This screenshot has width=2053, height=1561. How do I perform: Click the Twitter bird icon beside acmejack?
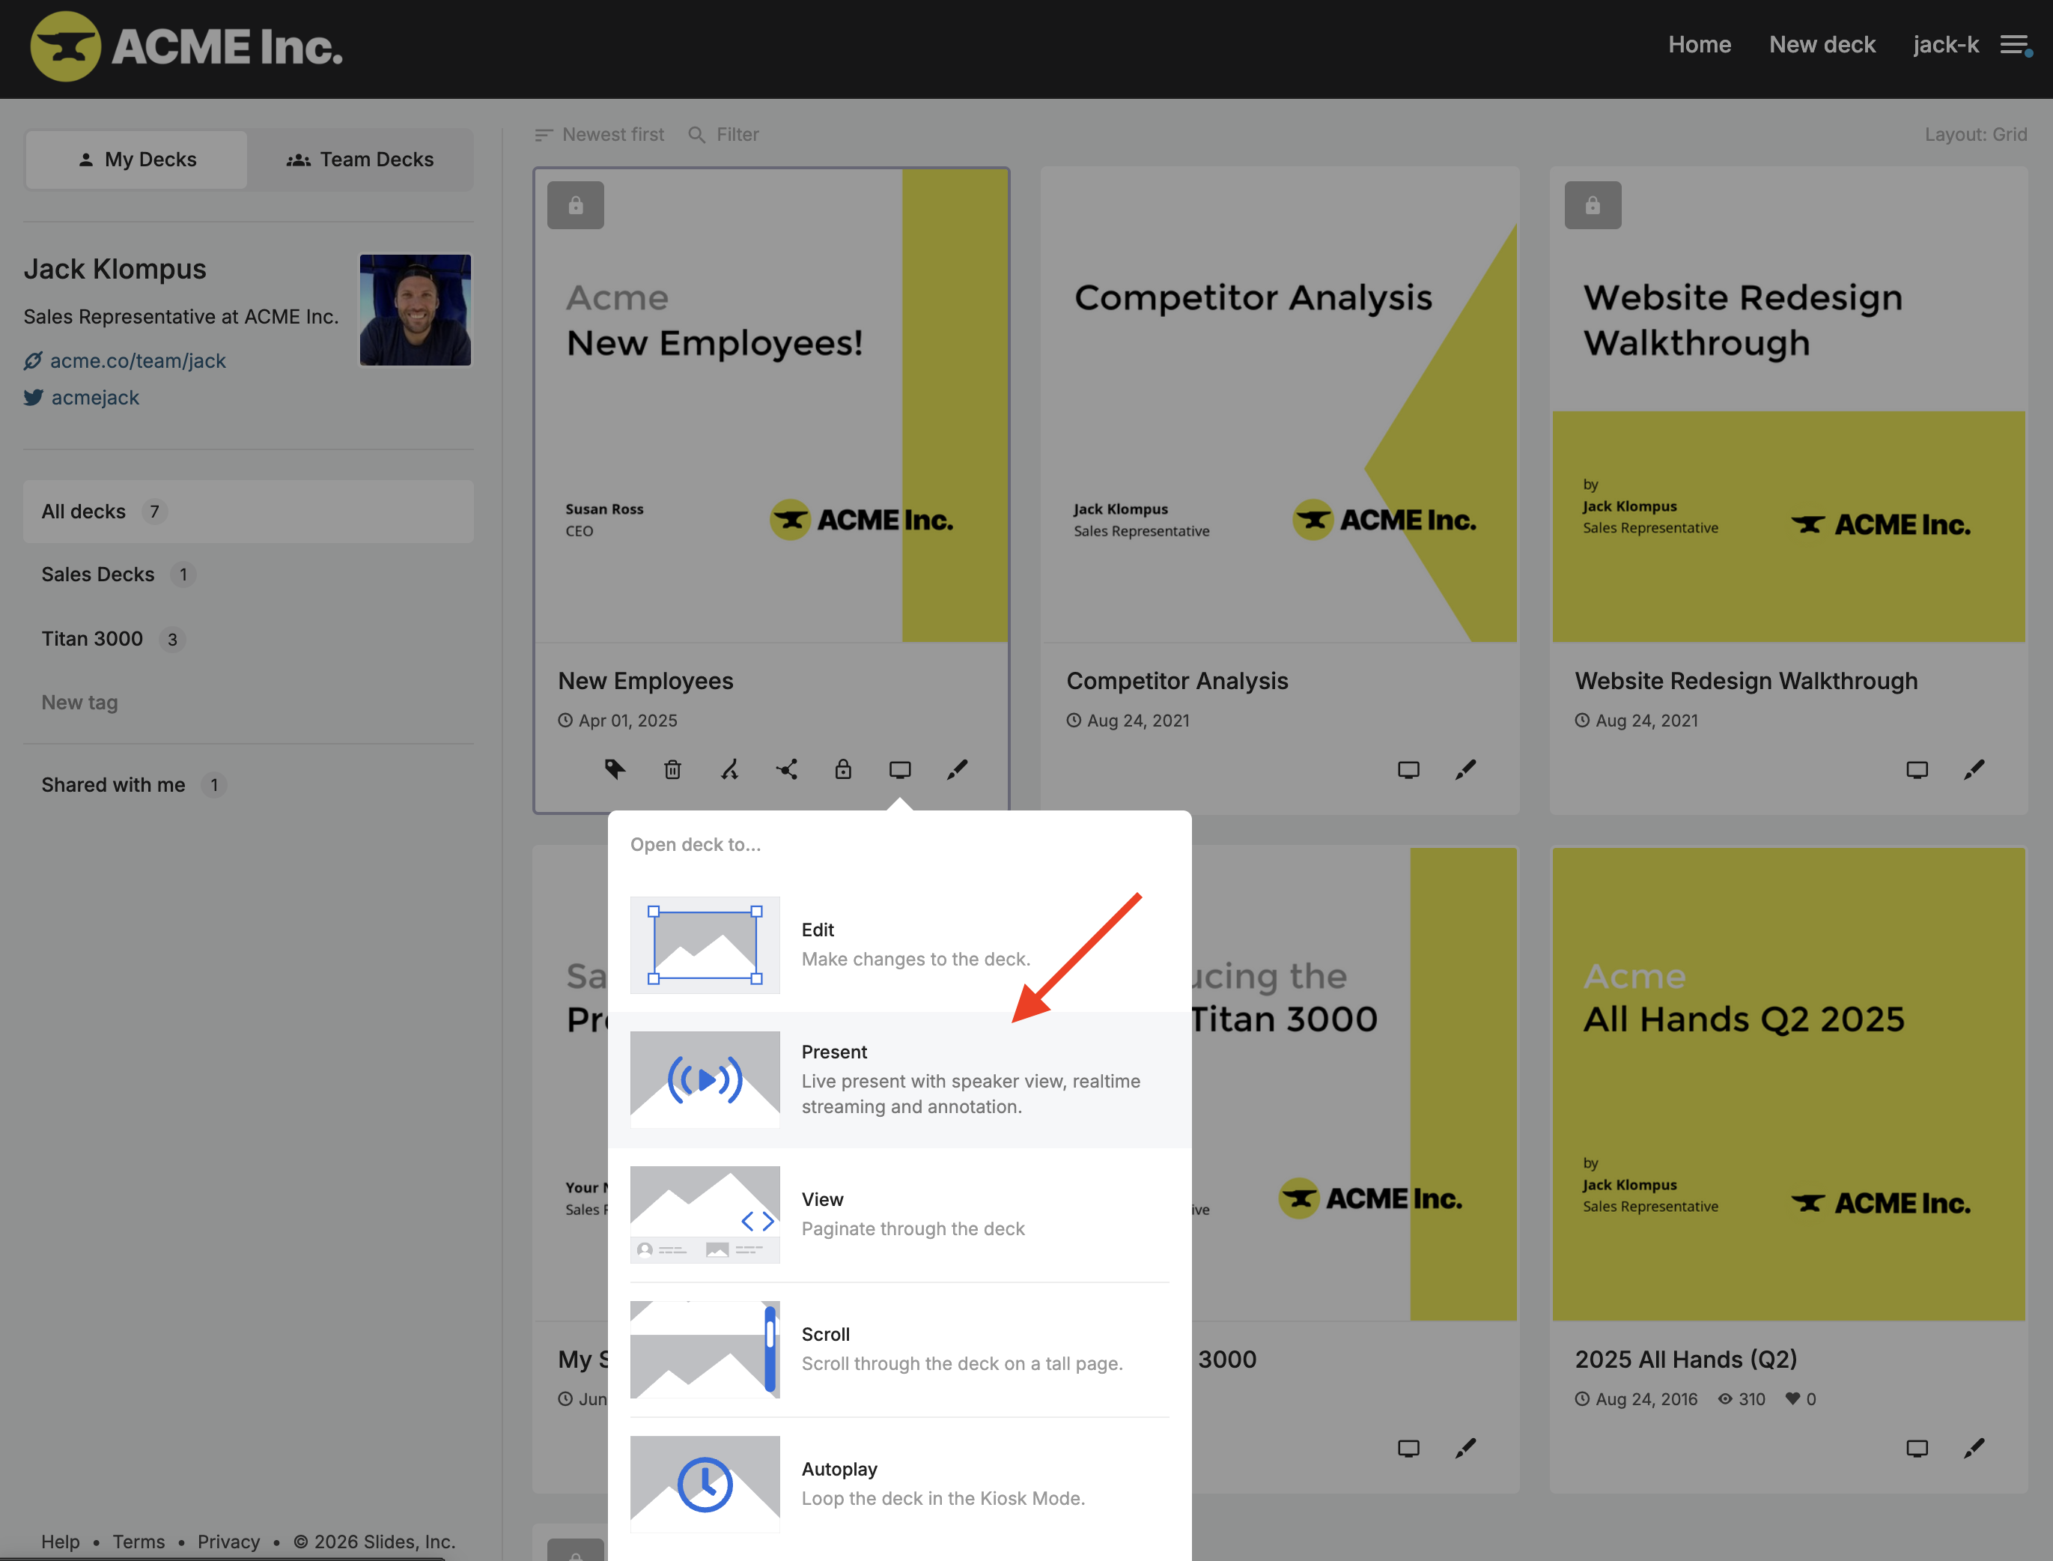[x=34, y=398]
